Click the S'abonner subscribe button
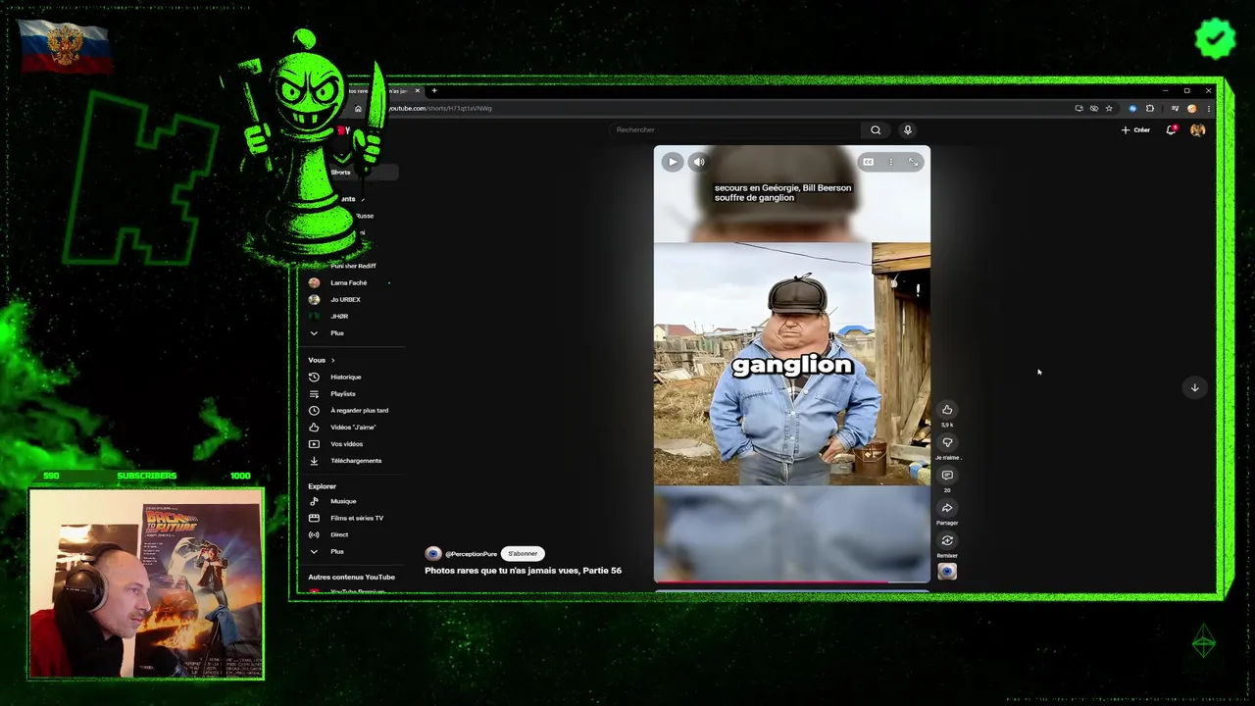This screenshot has height=706, width=1255. (x=523, y=554)
